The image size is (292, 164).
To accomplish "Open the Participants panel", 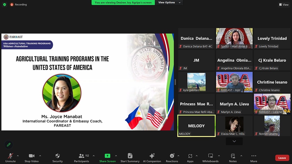I will coord(82,156).
